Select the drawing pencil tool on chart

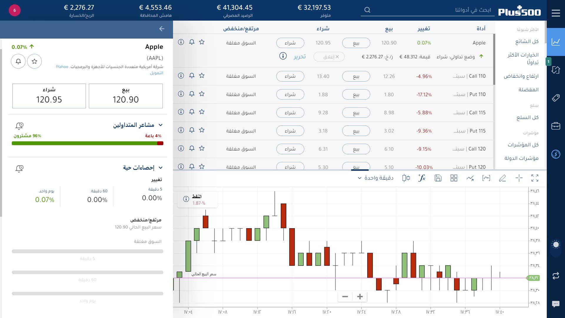tap(502, 178)
